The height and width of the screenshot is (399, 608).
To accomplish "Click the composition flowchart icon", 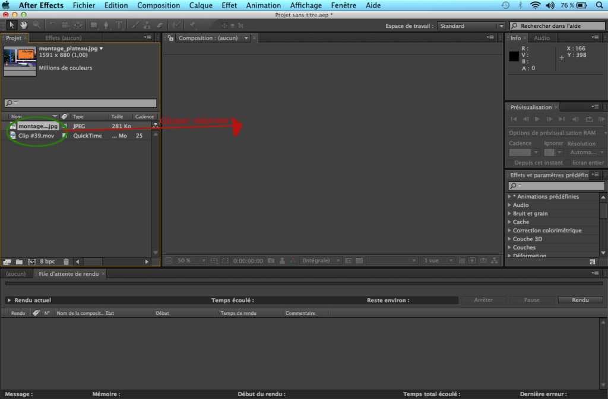I will coord(495,261).
